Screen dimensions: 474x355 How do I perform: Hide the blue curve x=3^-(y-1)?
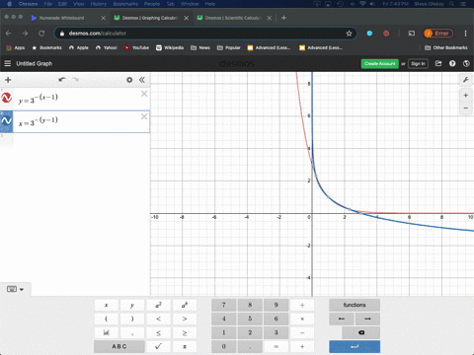pos(7,121)
